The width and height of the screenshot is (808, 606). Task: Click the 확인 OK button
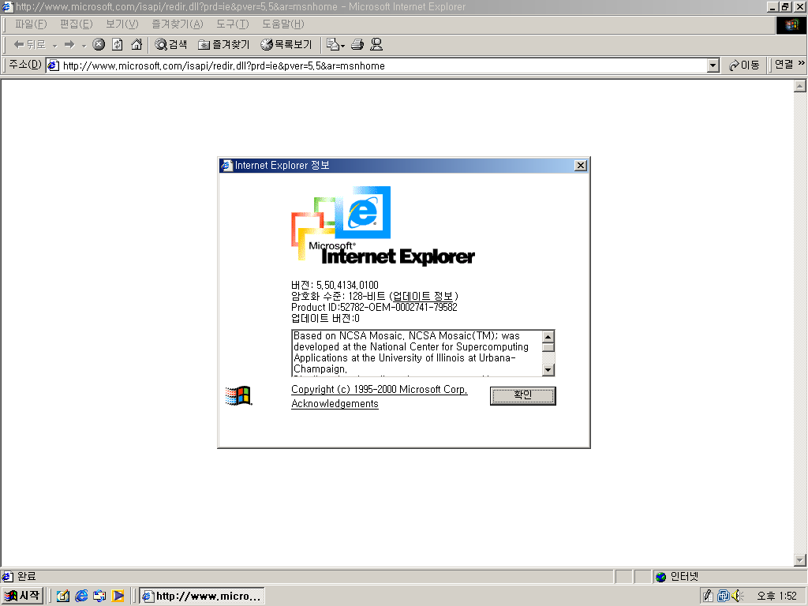[x=522, y=396]
